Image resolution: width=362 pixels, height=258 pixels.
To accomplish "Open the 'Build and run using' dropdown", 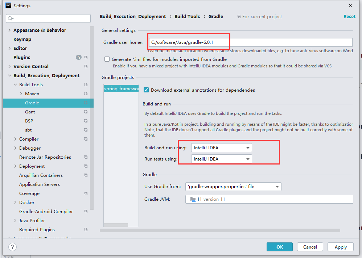I will point(221,148).
